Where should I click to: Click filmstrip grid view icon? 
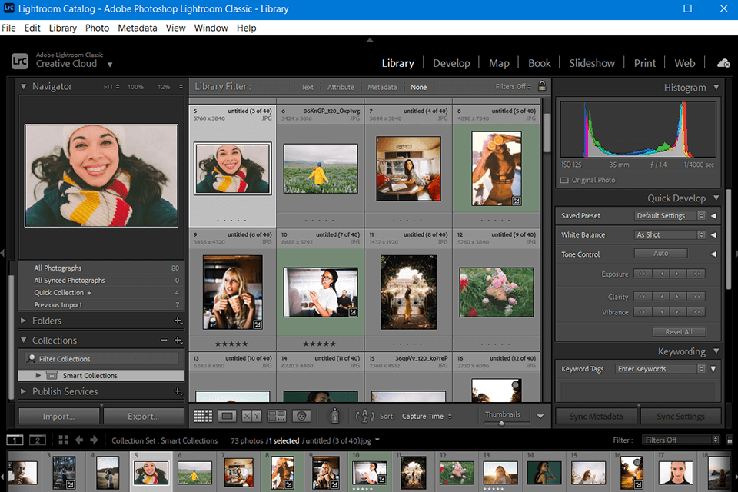[x=64, y=440]
